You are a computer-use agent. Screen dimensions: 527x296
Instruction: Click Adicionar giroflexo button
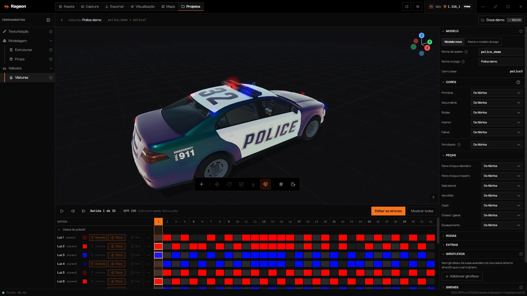pyautogui.click(x=462, y=276)
